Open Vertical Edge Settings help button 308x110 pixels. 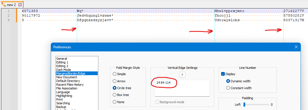tap(182, 75)
